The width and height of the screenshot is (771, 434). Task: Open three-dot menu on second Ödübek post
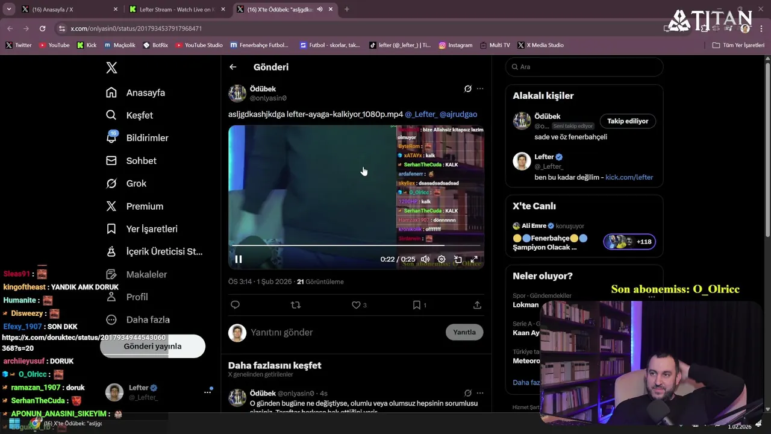pyautogui.click(x=480, y=393)
